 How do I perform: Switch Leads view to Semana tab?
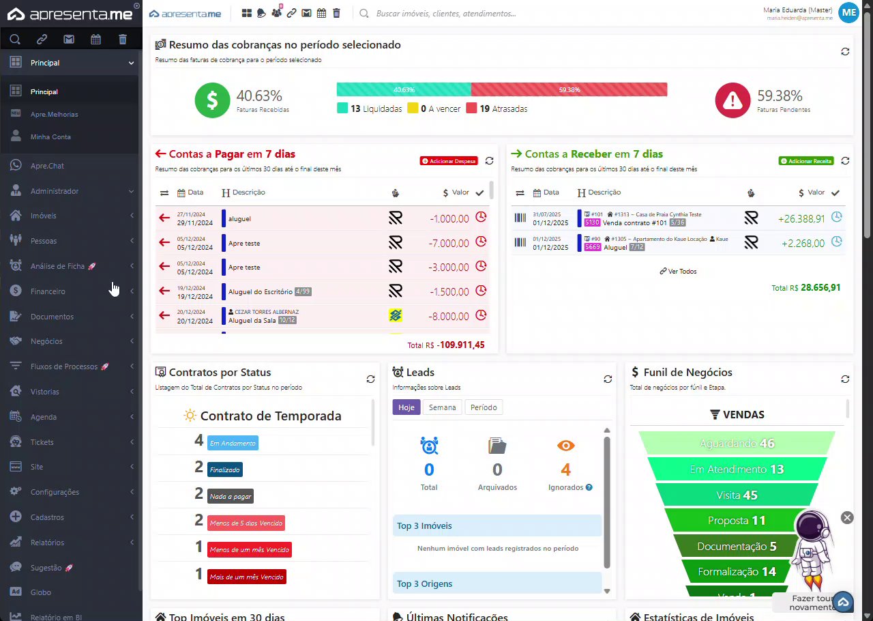442,407
